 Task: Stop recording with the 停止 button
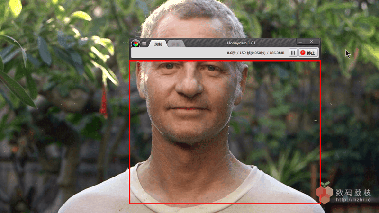click(307, 53)
